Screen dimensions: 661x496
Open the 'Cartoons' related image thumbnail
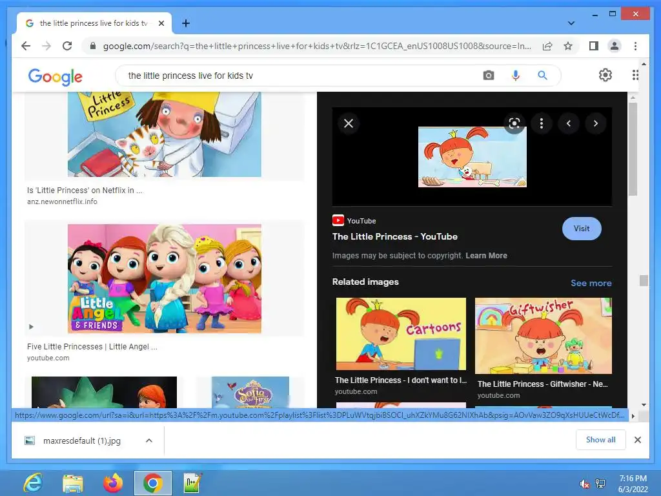pos(401,334)
